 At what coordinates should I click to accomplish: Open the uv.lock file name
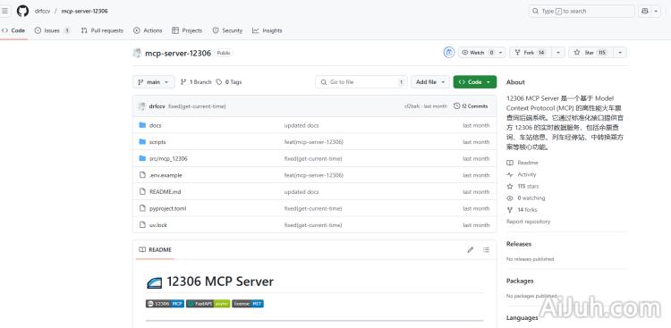(x=157, y=225)
